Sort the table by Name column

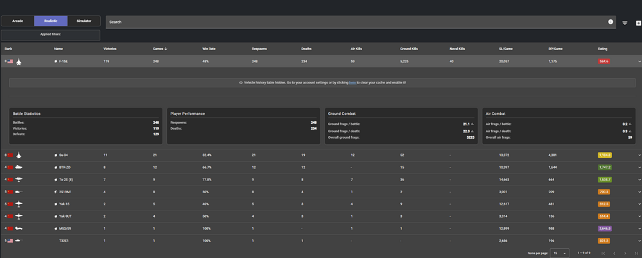[x=58, y=49]
